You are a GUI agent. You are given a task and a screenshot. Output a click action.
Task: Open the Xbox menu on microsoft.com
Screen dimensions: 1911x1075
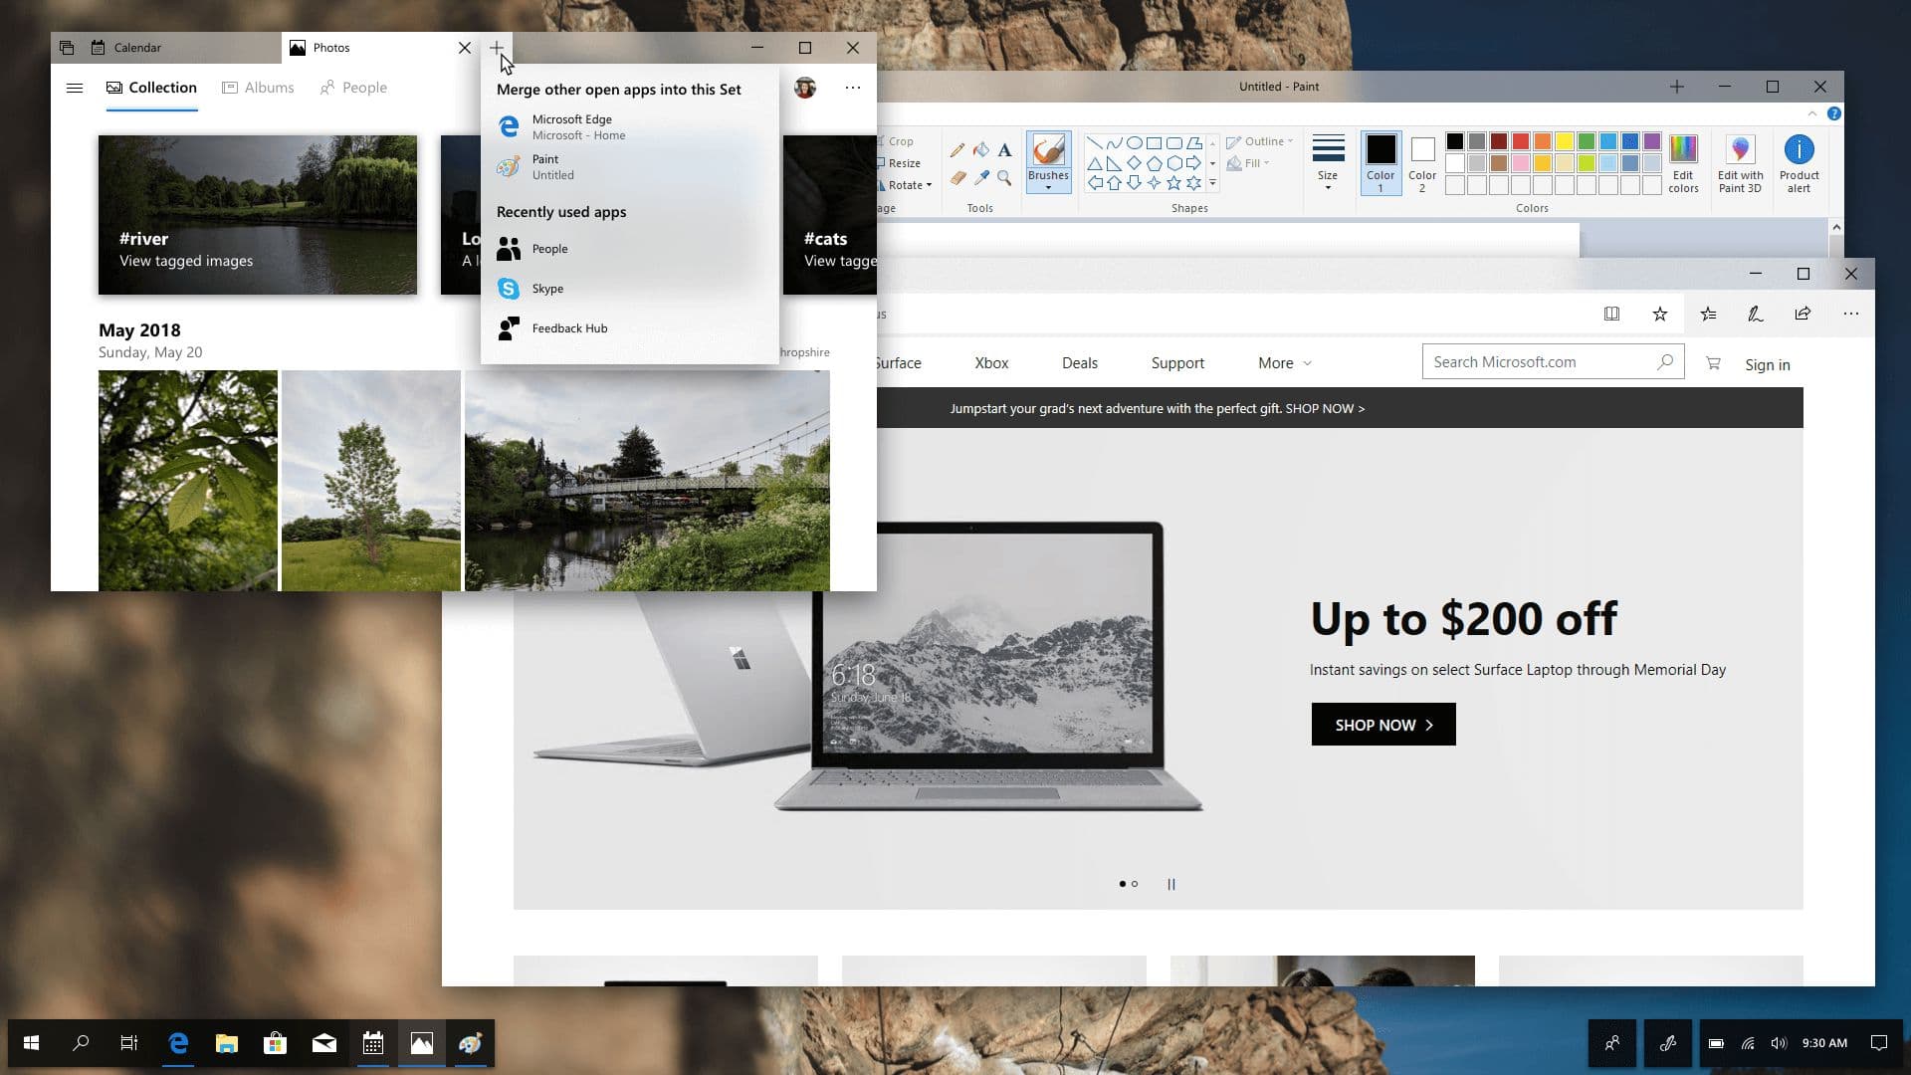[991, 362]
